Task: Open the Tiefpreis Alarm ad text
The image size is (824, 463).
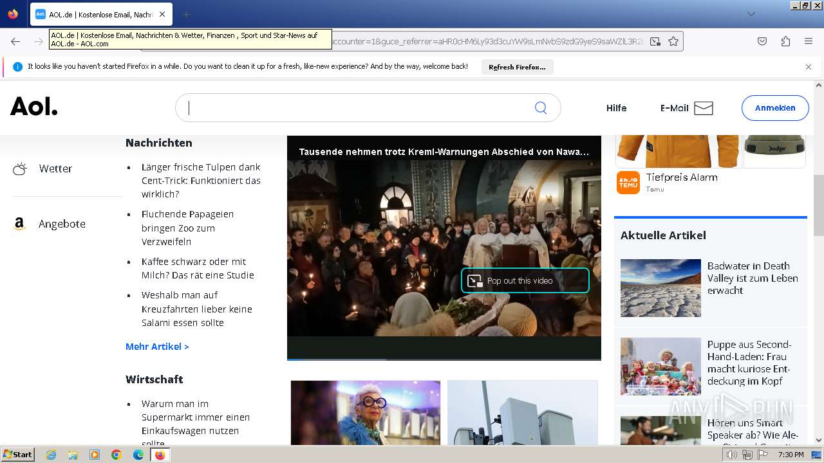Action: click(x=682, y=177)
